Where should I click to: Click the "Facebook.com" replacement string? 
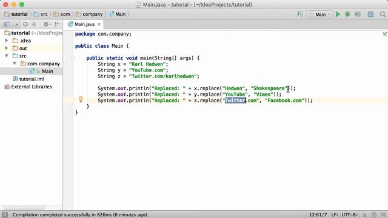click(284, 101)
